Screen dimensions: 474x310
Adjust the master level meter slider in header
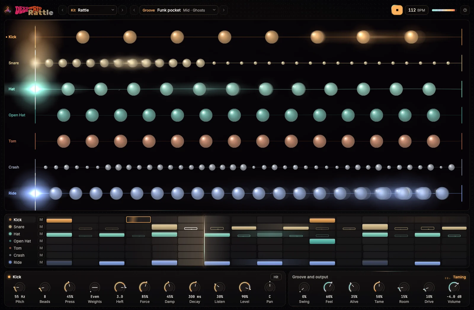pos(444,10)
